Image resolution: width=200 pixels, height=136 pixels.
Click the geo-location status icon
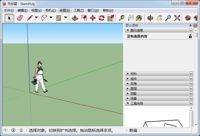coord(5,130)
